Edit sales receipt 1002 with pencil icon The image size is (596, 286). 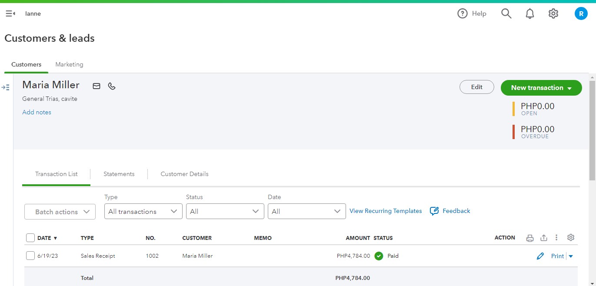tap(540, 256)
